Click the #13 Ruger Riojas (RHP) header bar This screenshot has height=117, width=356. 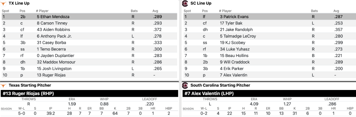coord(89,94)
